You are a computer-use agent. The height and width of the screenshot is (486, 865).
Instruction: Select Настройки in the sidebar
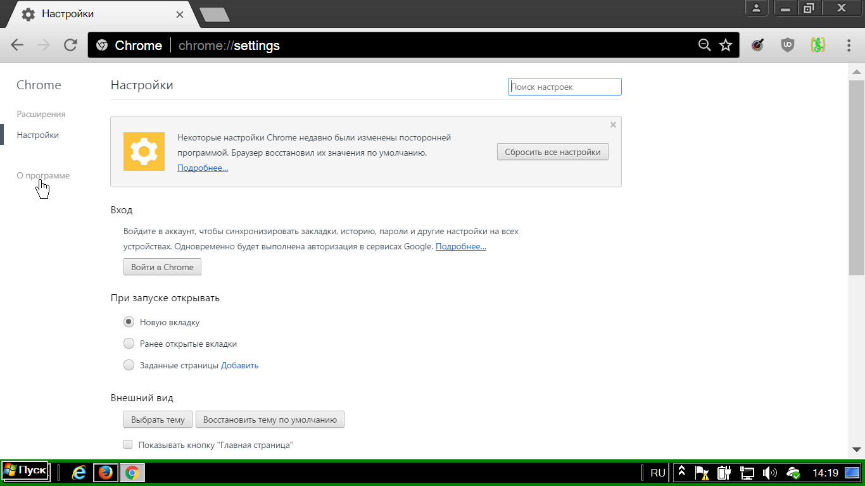(38, 135)
